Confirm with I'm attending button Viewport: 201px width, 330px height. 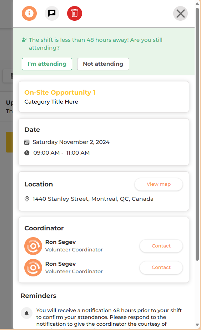[x=47, y=64]
